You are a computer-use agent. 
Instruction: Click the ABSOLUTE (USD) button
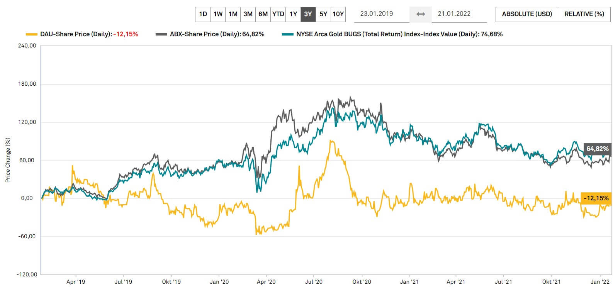[x=526, y=14]
